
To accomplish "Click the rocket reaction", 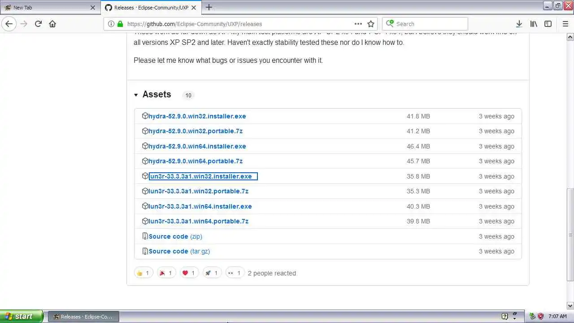I will pyautogui.click(x=212, y=273).
